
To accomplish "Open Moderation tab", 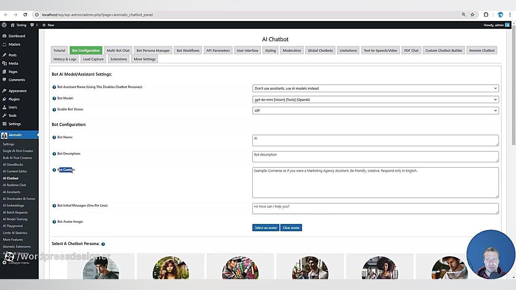I will point(292,50).
